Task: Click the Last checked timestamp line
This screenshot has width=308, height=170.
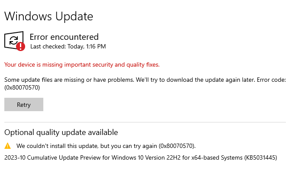Action: 68,46
